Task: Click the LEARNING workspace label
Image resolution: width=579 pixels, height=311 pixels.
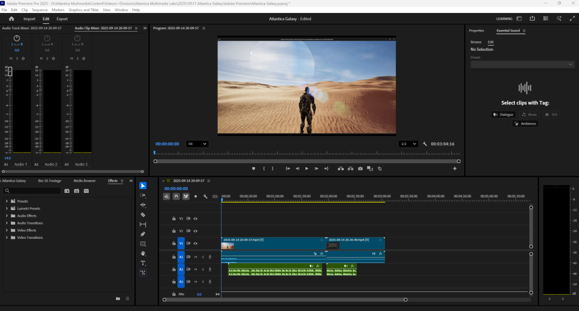Action: [504, 19]
